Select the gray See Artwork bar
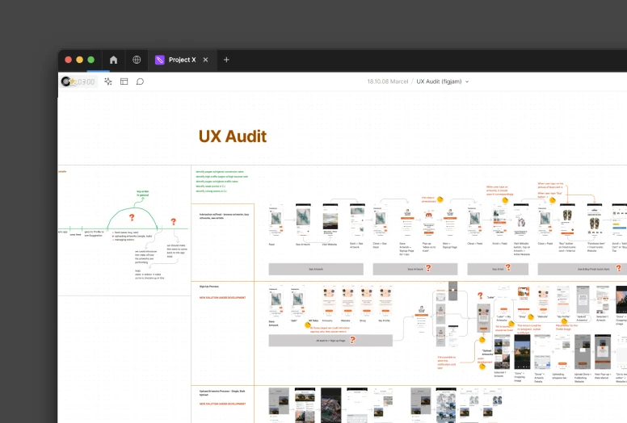Screen dimensions: 627x423 [x=316, y=269]
